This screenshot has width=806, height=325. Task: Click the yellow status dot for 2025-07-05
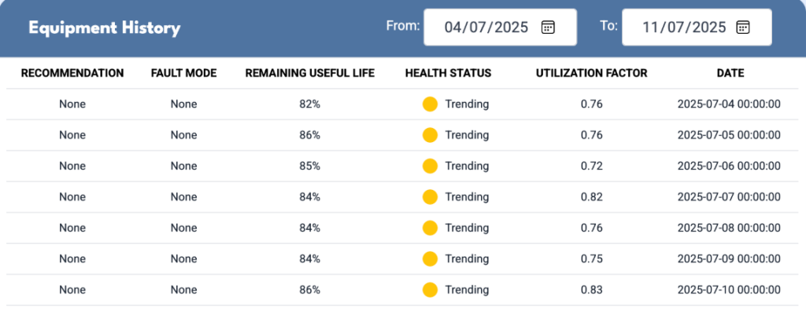[x=430, y=135]
